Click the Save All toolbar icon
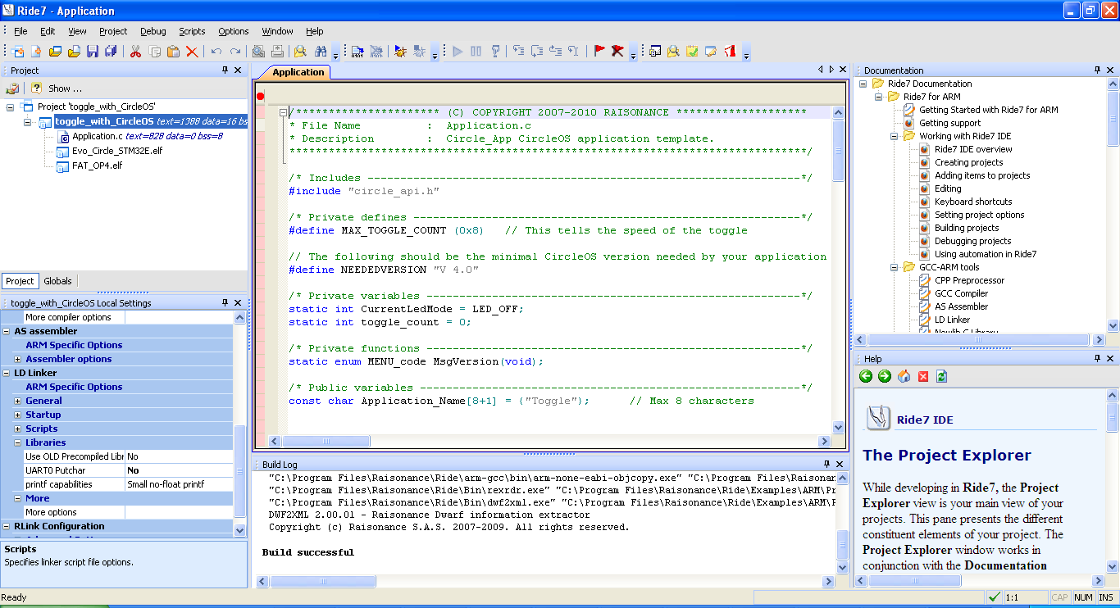This screenshot has height=608, width=1120. pyautogui.click(x=111, y=51)
